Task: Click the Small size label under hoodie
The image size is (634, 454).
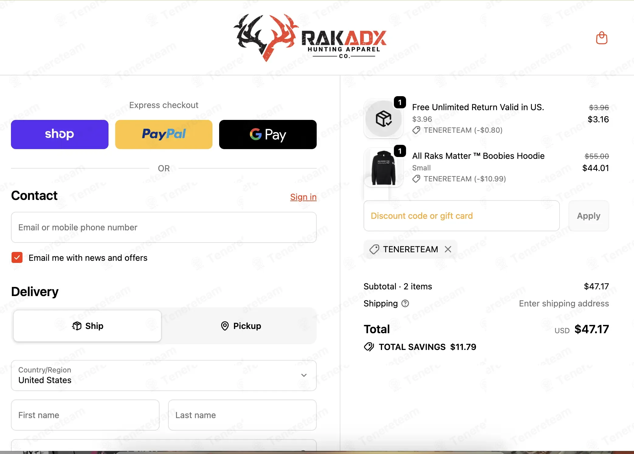Action: point(421,168)
